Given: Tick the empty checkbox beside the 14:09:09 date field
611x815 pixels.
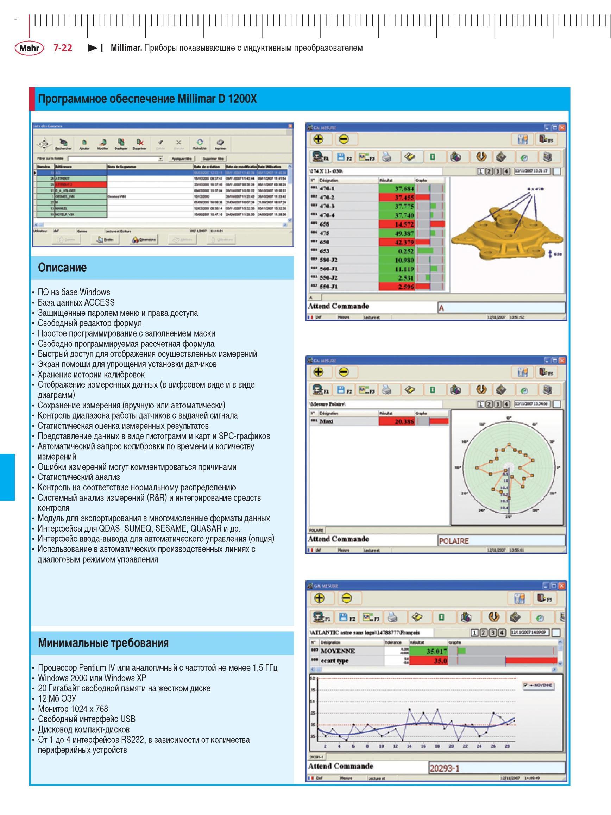Looking at the screenshot, I should point(556,633).
